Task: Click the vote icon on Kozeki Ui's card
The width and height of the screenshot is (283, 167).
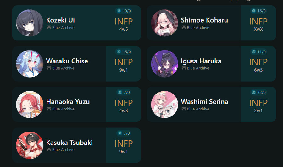Action: coord(119,11)
